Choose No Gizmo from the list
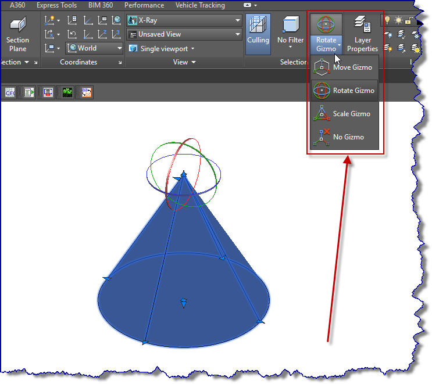The image size is (432, 384). click(344, 137)
